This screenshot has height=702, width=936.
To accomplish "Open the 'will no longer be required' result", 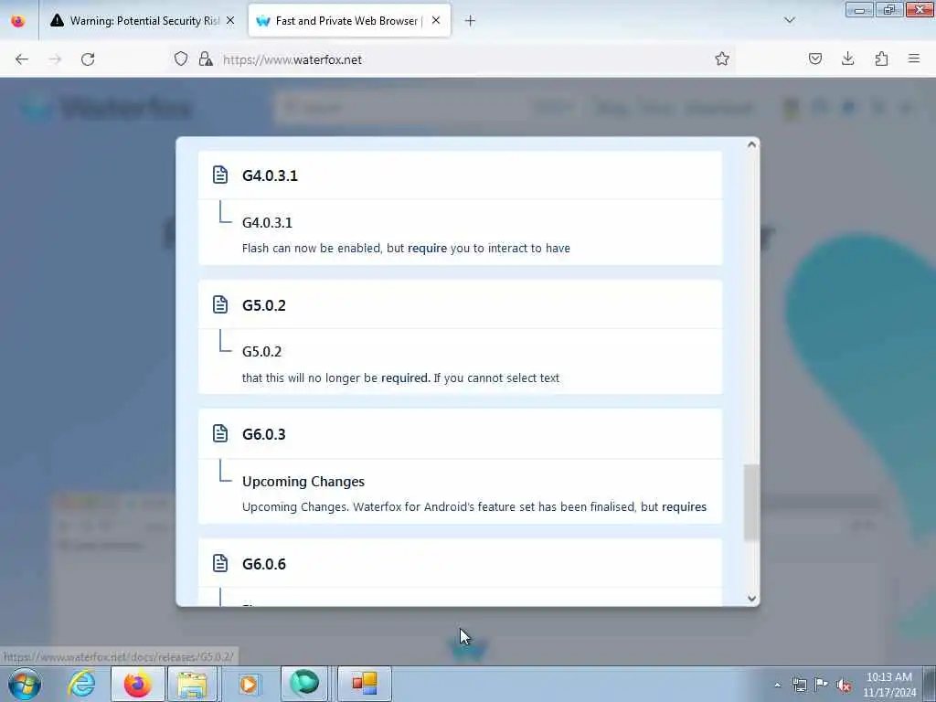I will coord(460,364).
